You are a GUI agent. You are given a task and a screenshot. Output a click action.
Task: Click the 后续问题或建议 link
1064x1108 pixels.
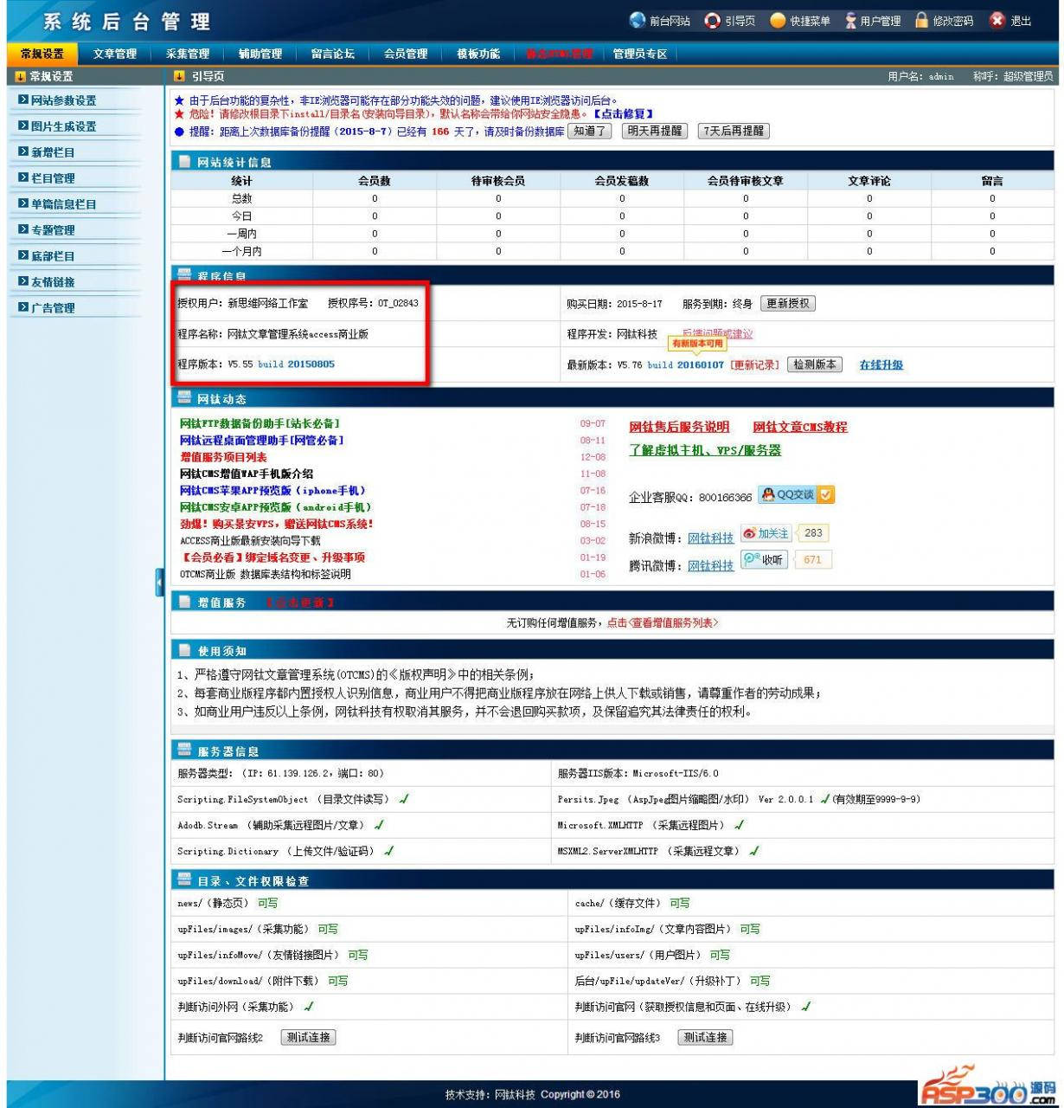[x=718, y=334]
